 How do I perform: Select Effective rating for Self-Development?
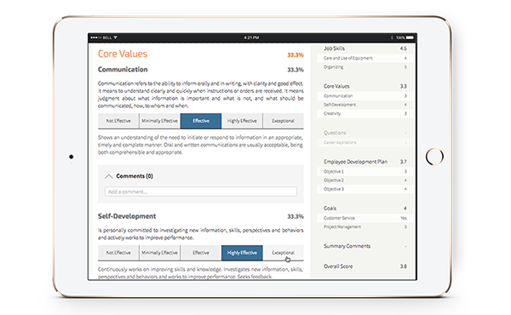point(201,253)
